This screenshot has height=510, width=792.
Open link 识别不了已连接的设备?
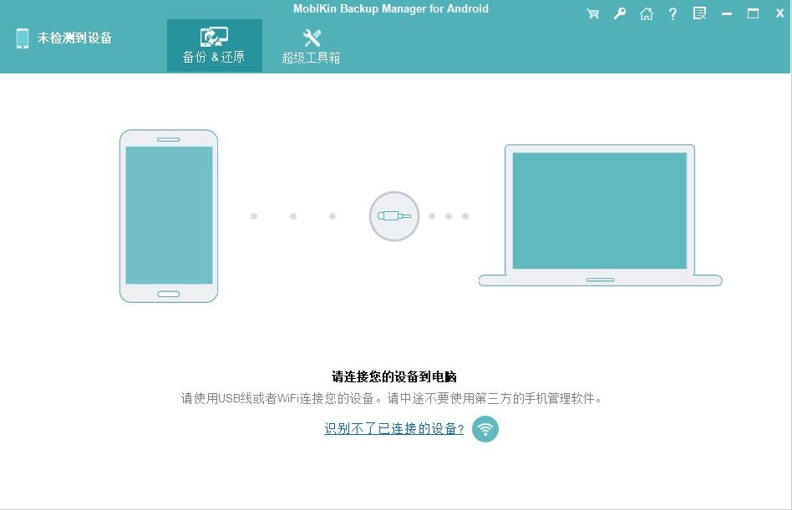point(393,428)
